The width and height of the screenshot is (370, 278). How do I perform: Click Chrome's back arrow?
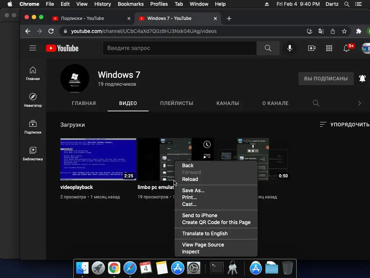(28, 31)
